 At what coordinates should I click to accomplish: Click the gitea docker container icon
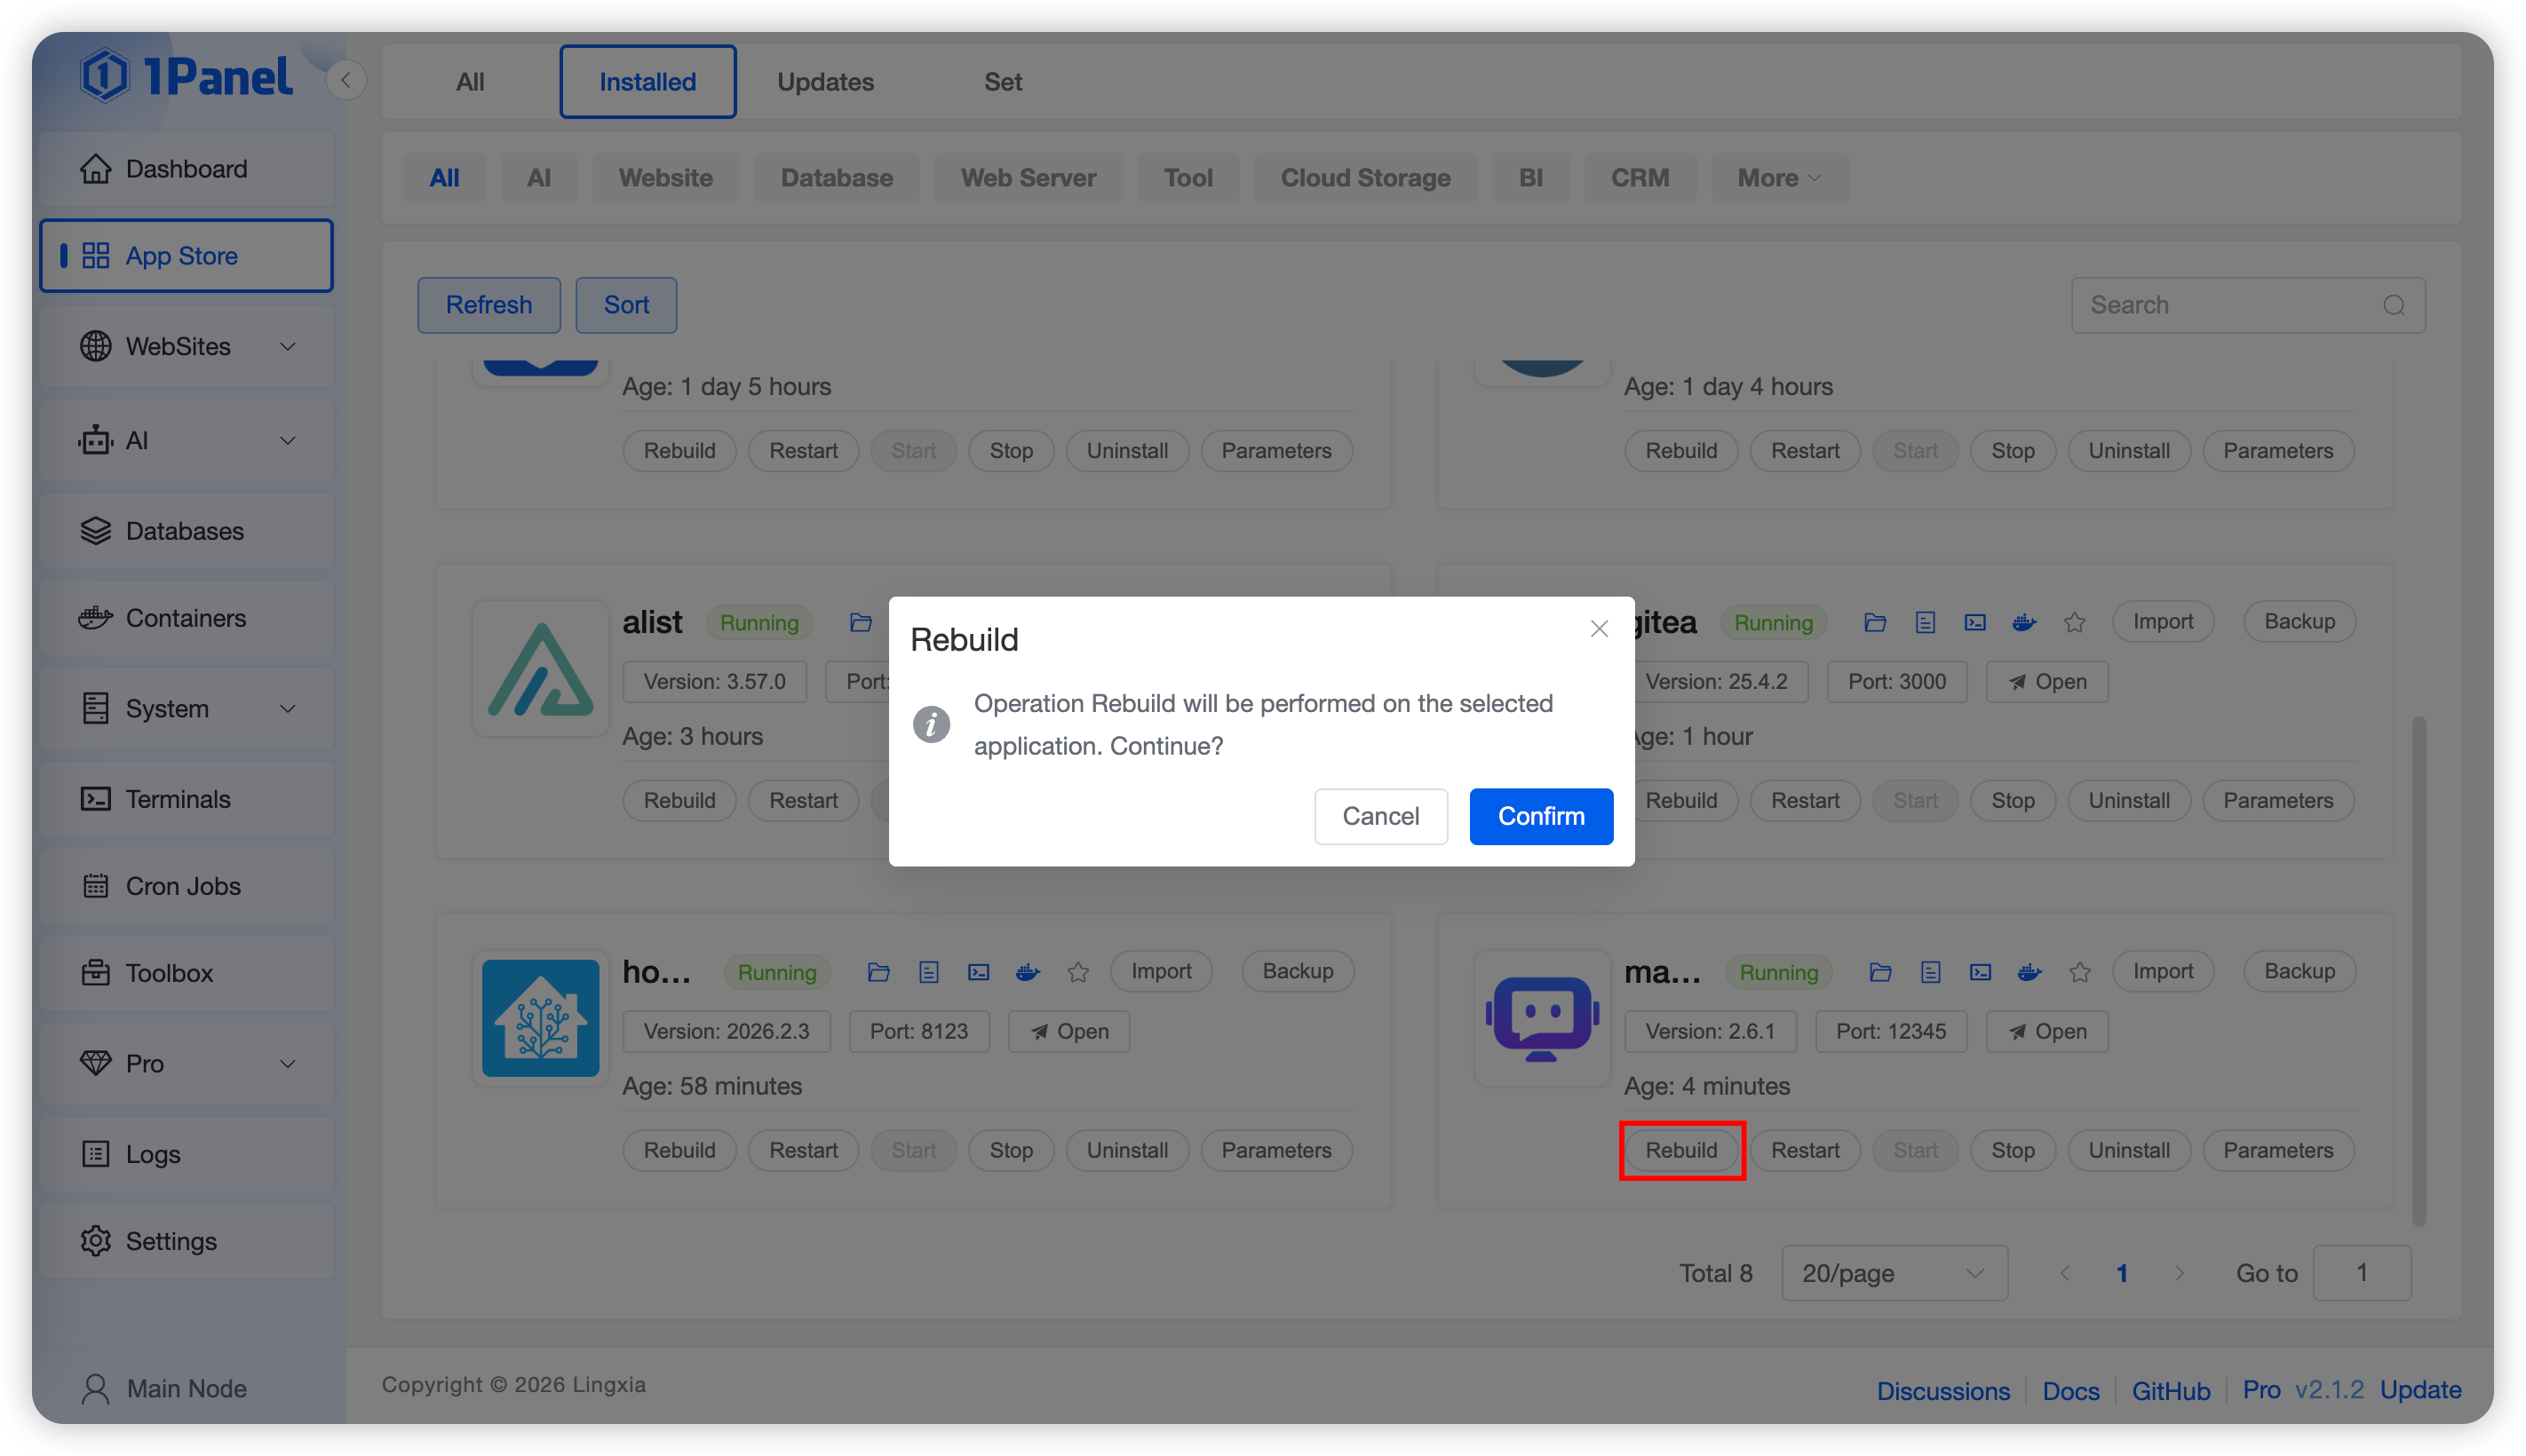(x=2024, y=622)
